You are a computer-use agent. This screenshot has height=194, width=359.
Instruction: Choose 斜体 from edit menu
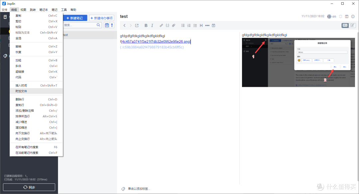36,66
